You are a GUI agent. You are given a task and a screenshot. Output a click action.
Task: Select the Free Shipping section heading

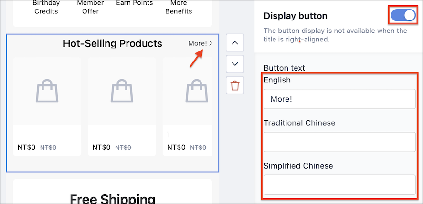tap(113, 199)
